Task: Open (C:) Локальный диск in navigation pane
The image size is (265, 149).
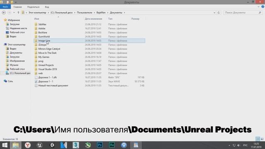Action: click(20, 73)
